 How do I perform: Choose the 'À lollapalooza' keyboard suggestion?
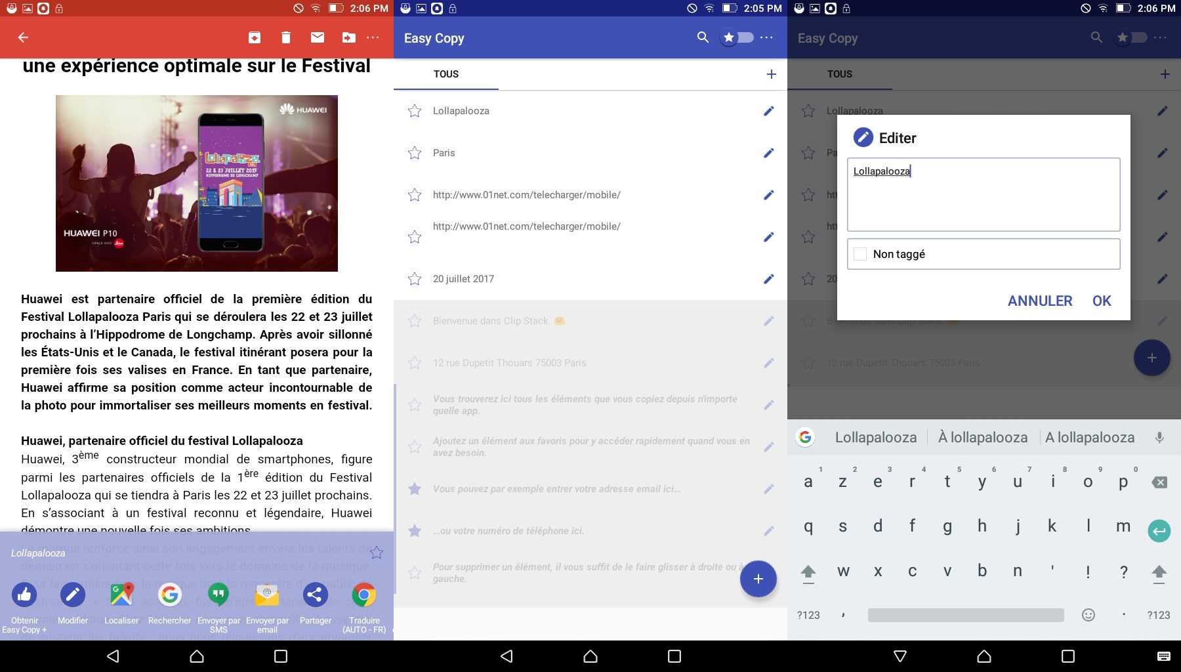point(983,437)
